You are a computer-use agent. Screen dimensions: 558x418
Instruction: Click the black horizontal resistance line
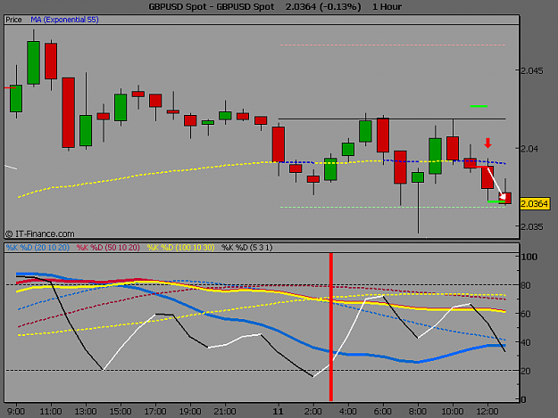pyautogui.click(x=392, y=119)
